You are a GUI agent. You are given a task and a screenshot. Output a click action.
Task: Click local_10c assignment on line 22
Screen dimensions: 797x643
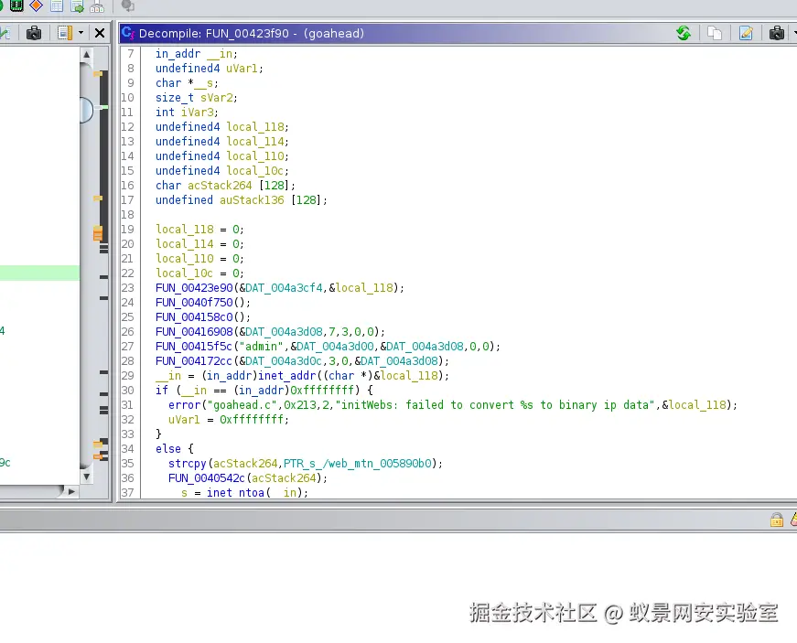pos(185,273)
